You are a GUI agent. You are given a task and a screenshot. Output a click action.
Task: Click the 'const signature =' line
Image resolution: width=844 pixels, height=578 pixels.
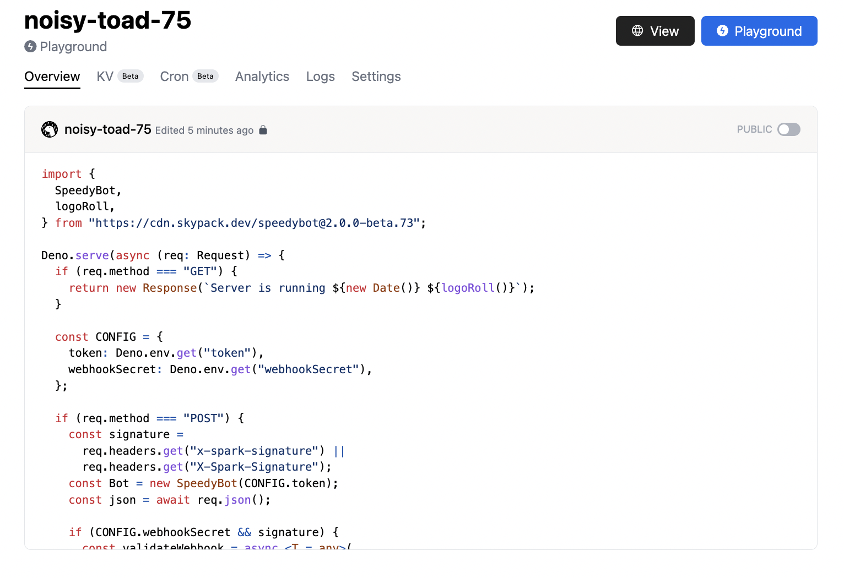click(x=126, y=434)
